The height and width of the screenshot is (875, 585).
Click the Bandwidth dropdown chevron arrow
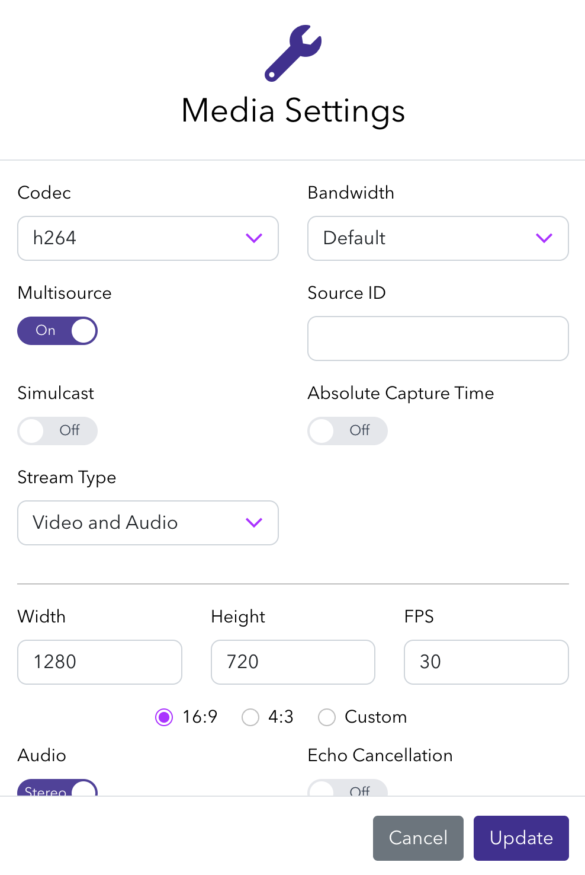[544, 238]
